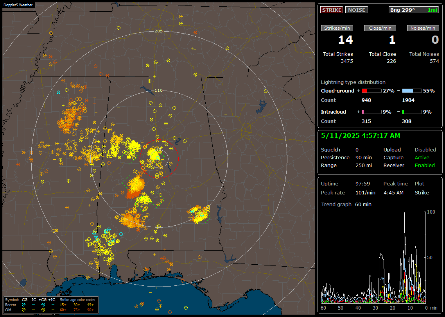
Task: Click the Recent -CG cyan legend symbol
Action: [x=23, y=305]
